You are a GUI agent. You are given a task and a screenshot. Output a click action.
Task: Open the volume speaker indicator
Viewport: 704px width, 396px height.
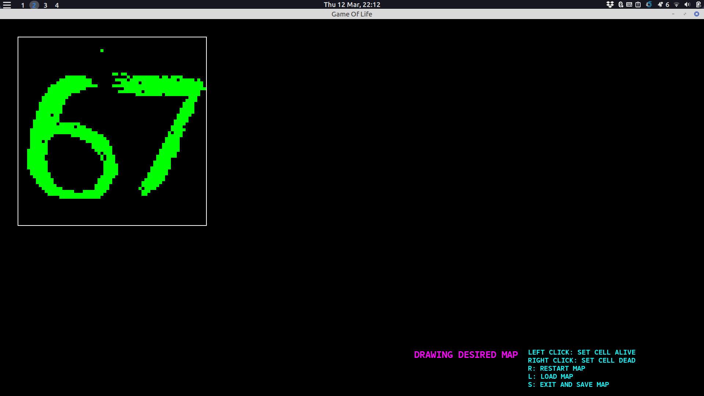(687, 4)
